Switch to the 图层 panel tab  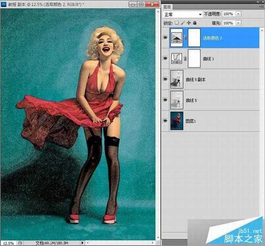pyautogui.click(x=167, y=7)
